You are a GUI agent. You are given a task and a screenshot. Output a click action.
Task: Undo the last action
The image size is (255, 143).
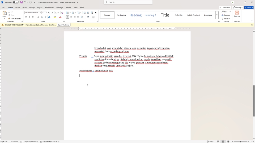(x=25, y=2)
